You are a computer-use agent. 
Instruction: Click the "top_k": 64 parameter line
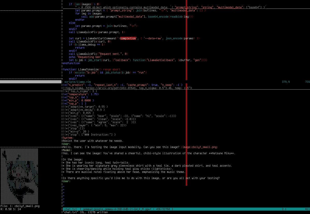click(x=75, y=97)
